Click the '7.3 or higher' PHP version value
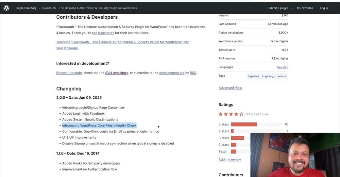This screenshot has width=340, height=177. tap(280, 58)
